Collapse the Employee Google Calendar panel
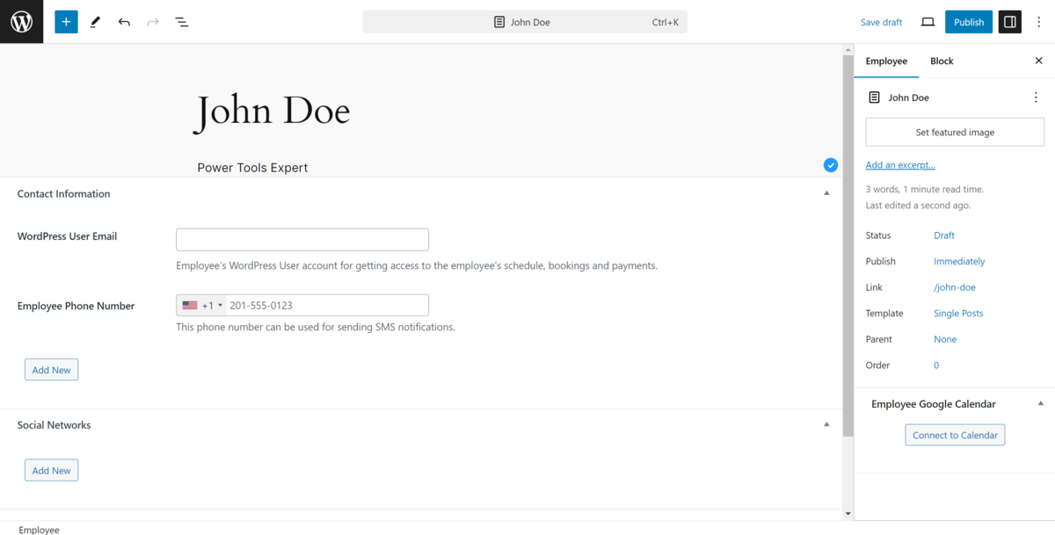1055x535 pixels. coord(1041,404)
